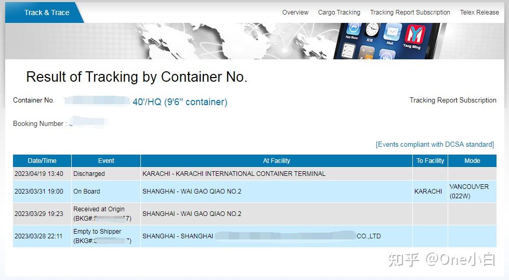
Task: Click the Mode column header
Action: point(472,161)
